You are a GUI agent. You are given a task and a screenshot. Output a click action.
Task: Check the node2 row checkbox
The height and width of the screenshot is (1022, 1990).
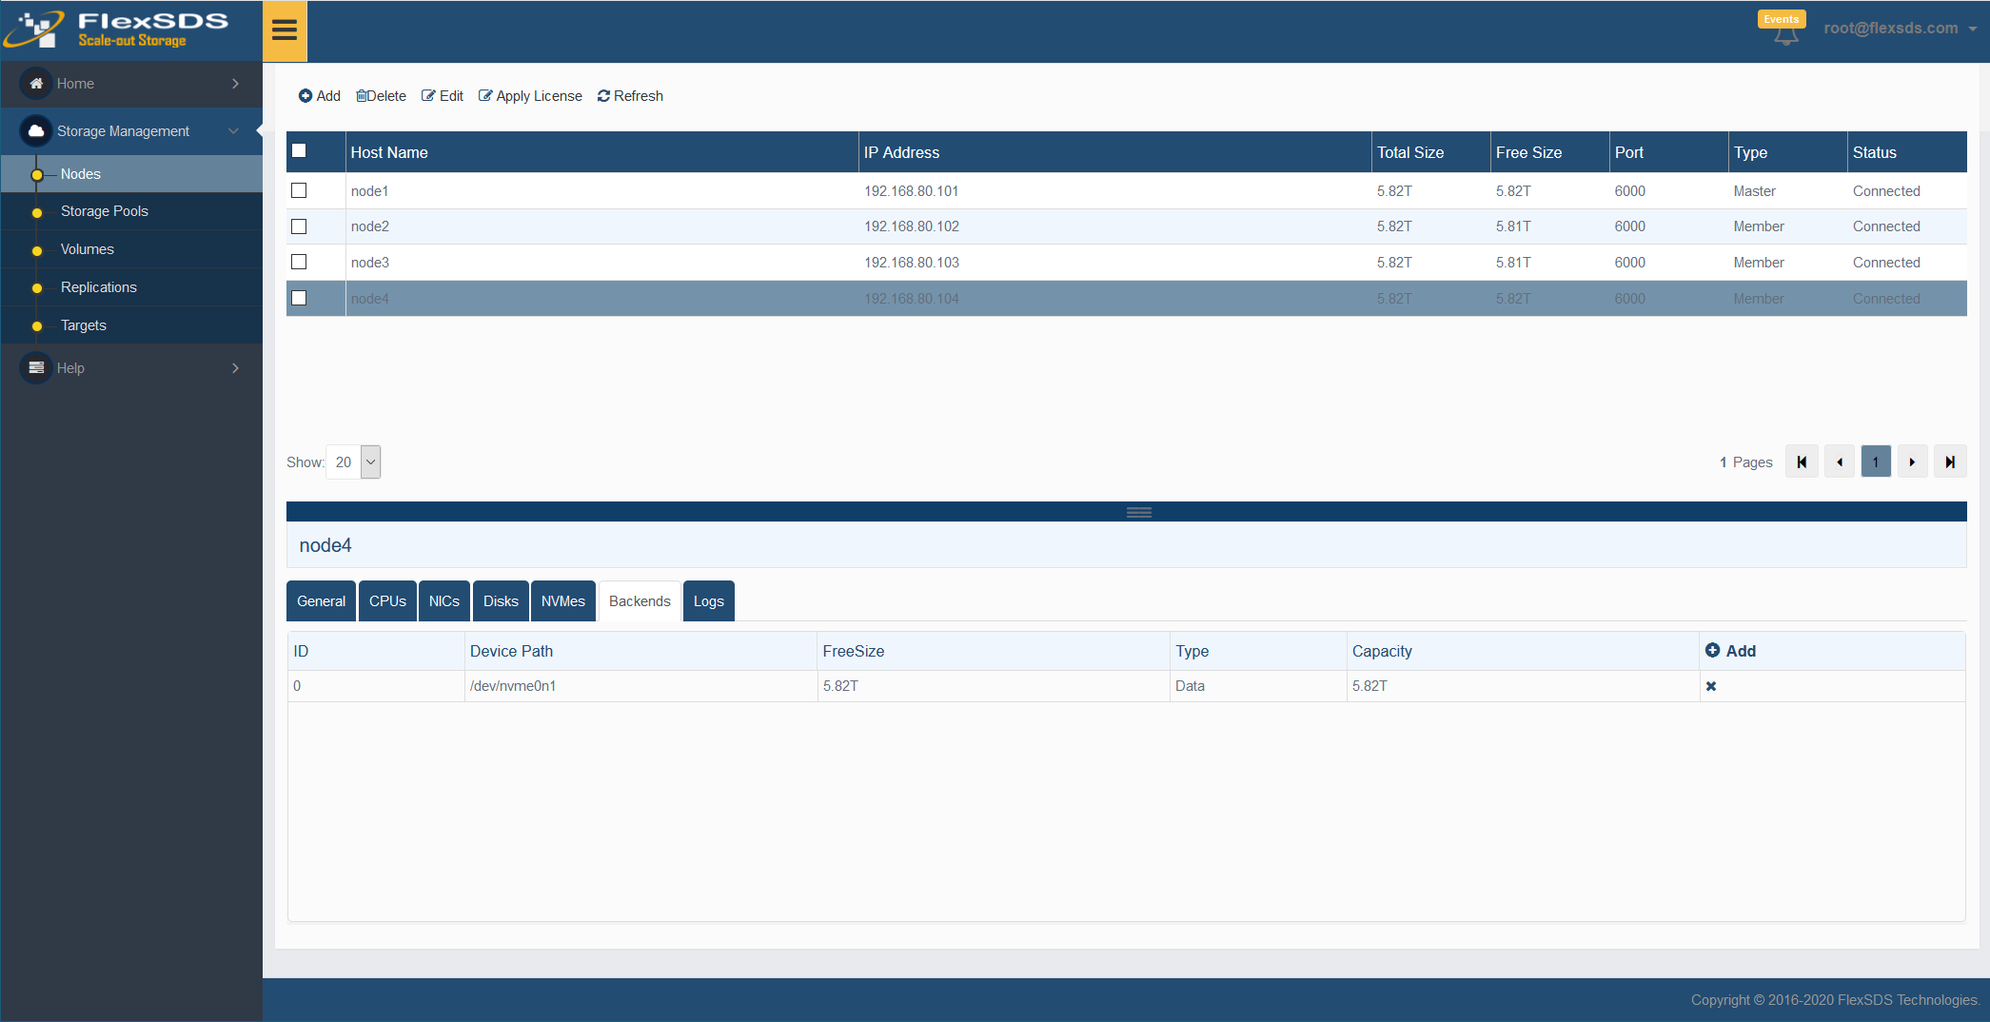pos(299,226)
